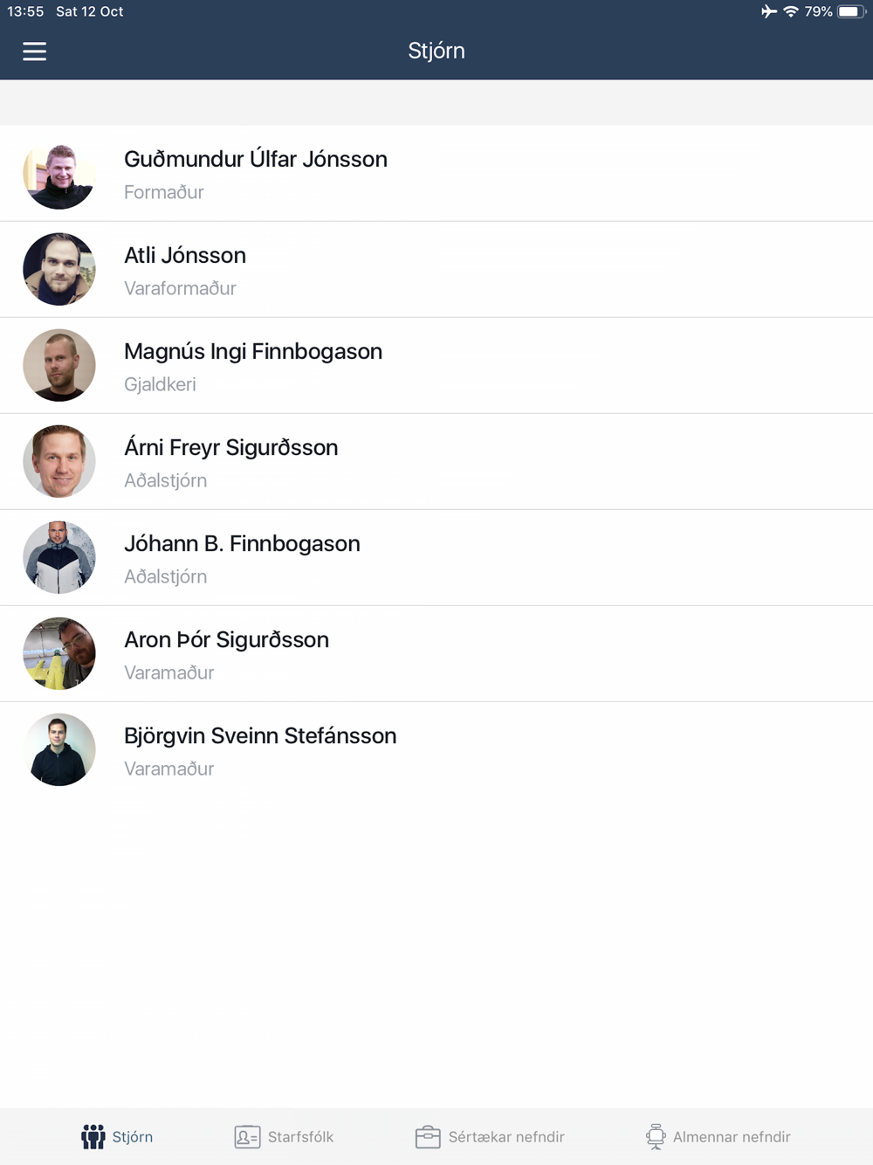This screenshot has width=873, height=1165.
Task: Open Almennar nefndir tab
Action: tap(718, 1136)
